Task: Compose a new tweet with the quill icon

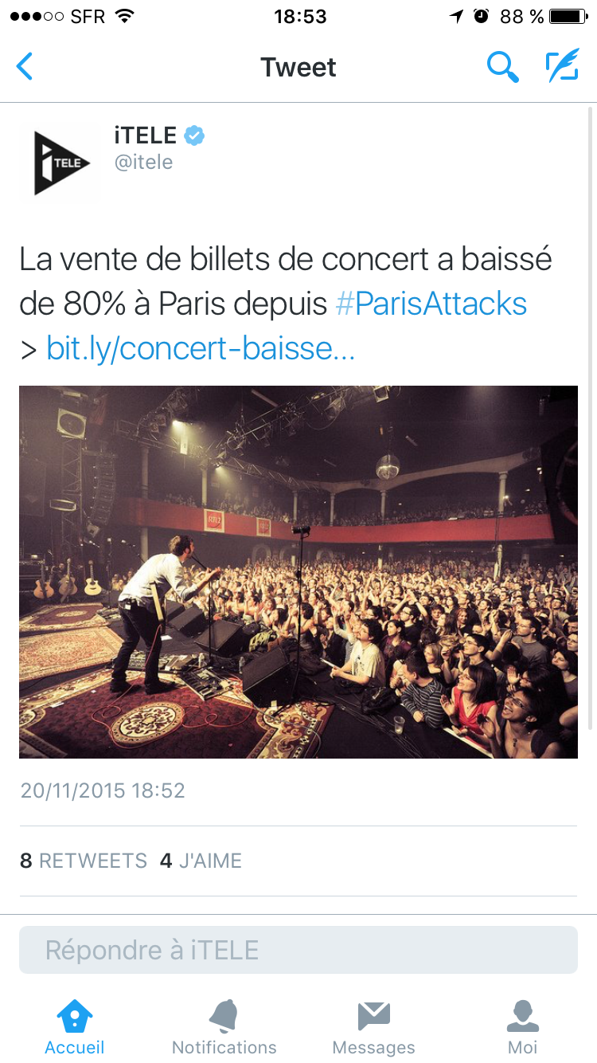Action: point(562,66)
